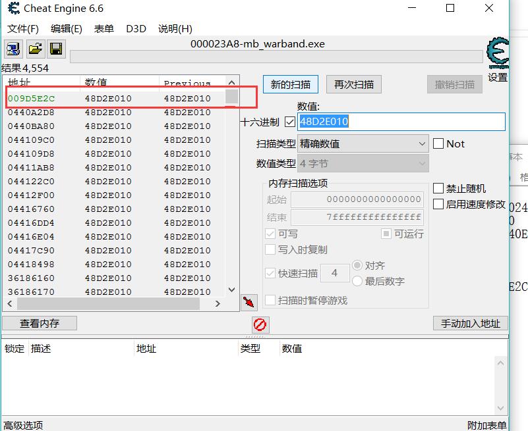Select the address row 0440BA80
528x431 pixels.
[x=115, y=126]
